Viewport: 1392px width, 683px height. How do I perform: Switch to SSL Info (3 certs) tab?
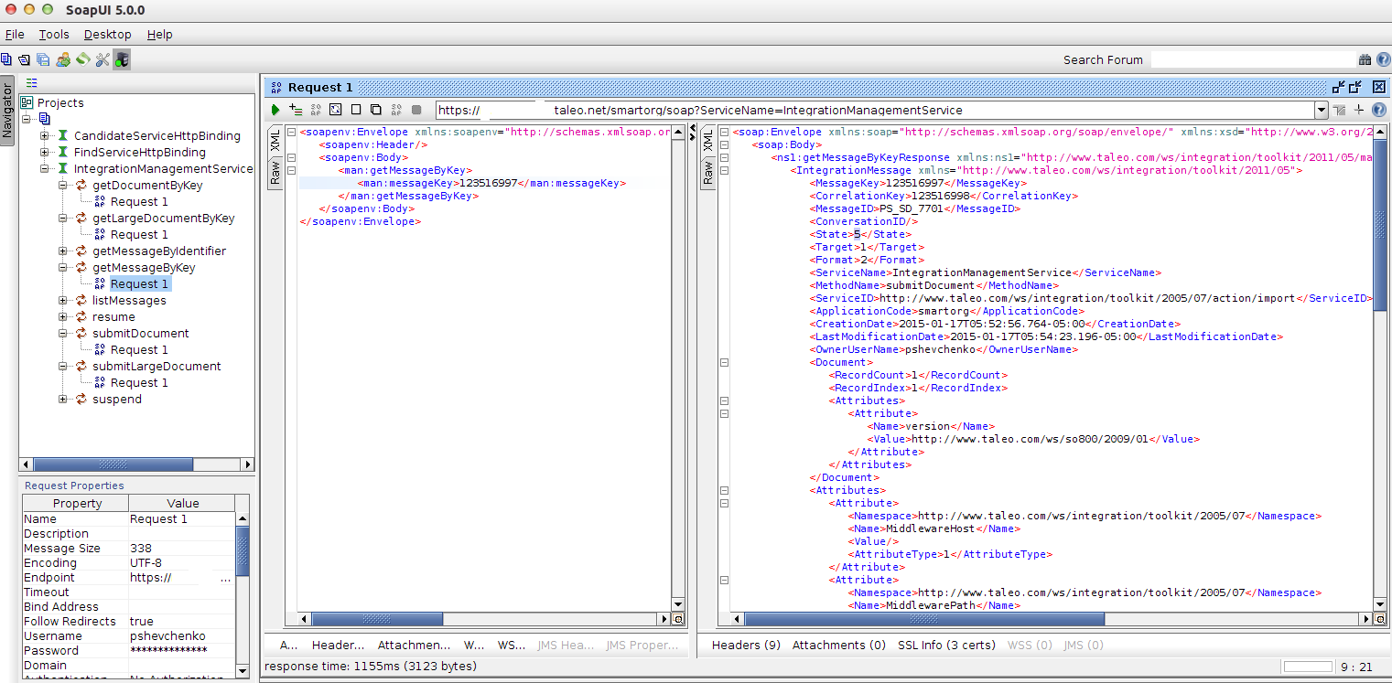tap(945, 645)
